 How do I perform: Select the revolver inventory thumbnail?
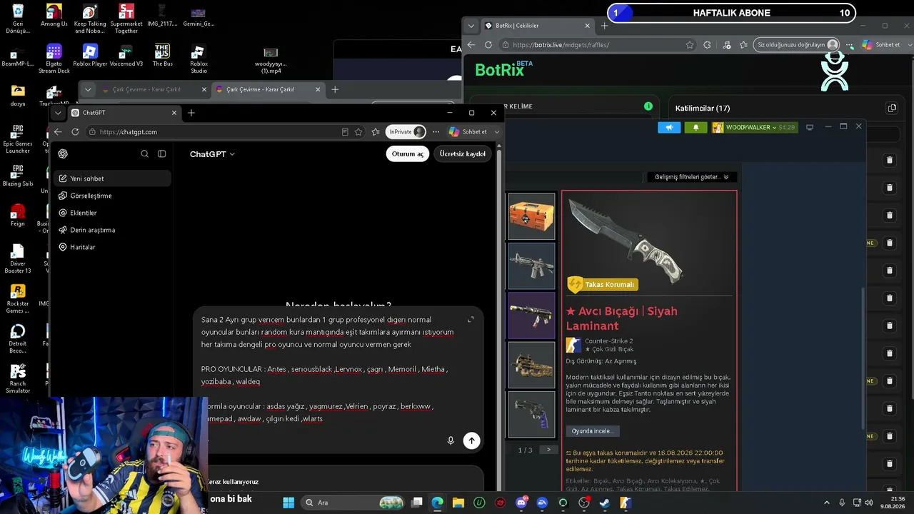coord(531,414)
